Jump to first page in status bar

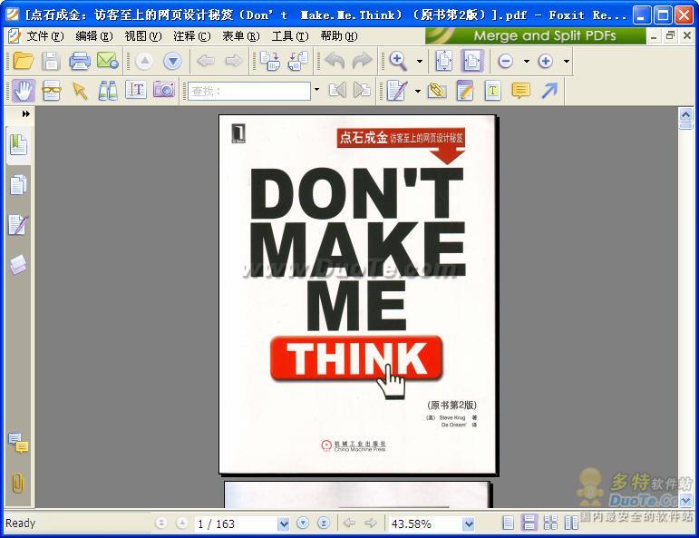tap(161, 523)
